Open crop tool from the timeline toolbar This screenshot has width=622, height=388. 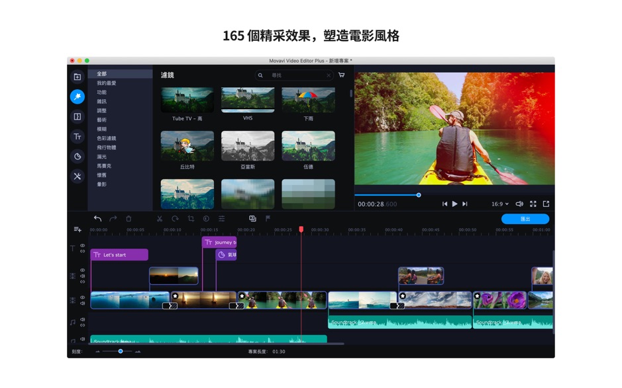tap(192, 219)
